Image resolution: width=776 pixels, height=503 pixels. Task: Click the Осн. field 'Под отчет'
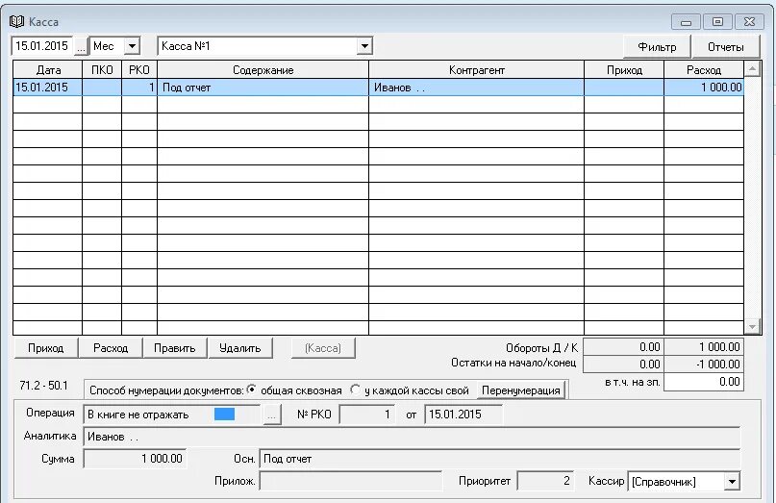click(500, 459)
